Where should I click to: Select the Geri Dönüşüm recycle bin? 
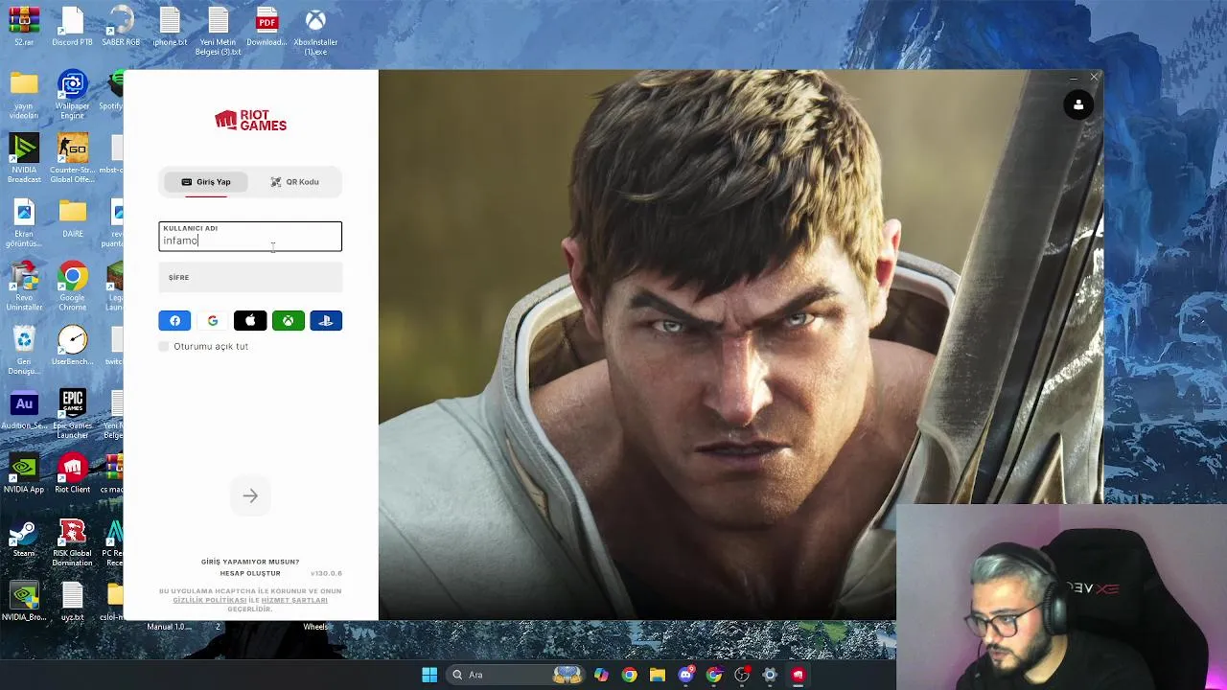pyautogui.click(x=24, y=351)
